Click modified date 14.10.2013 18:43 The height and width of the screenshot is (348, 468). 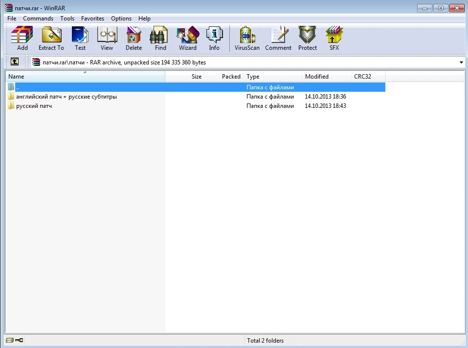click(325, 106)
